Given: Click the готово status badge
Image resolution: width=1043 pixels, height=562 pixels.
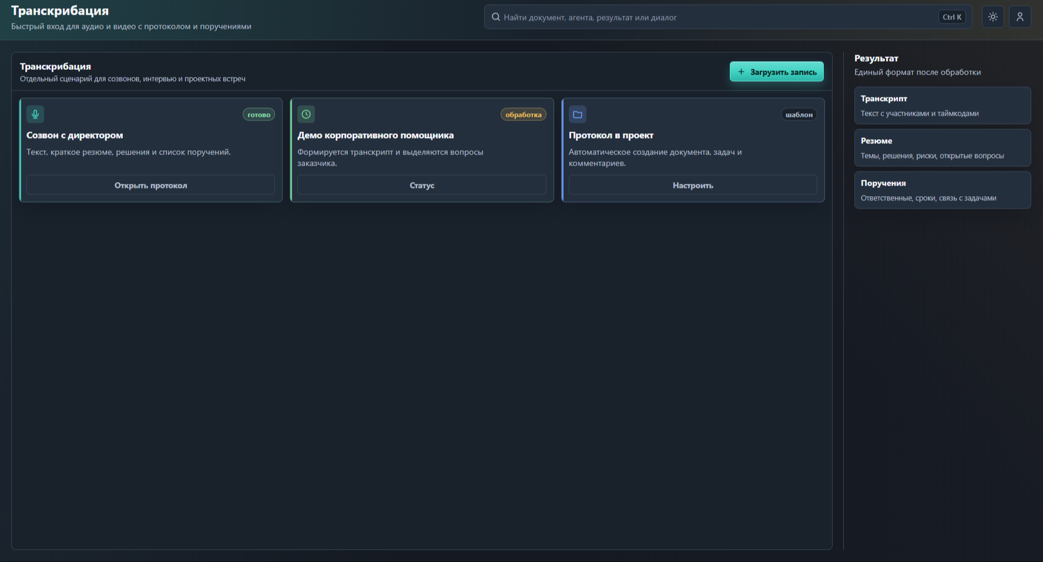Looking at the screenshot, I should 259,115.
